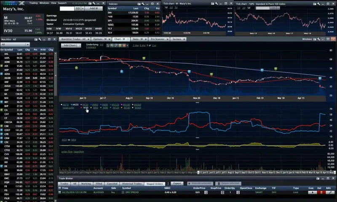
Task: Click the blue HV20 color swatch
Action: pyautogui.click(x=71, y=105)
